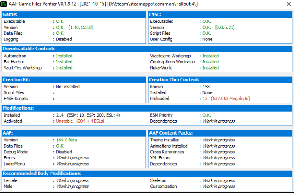
Task: Click the AAF GFV app icon in title bar
Action: click(x=4, y=4)
